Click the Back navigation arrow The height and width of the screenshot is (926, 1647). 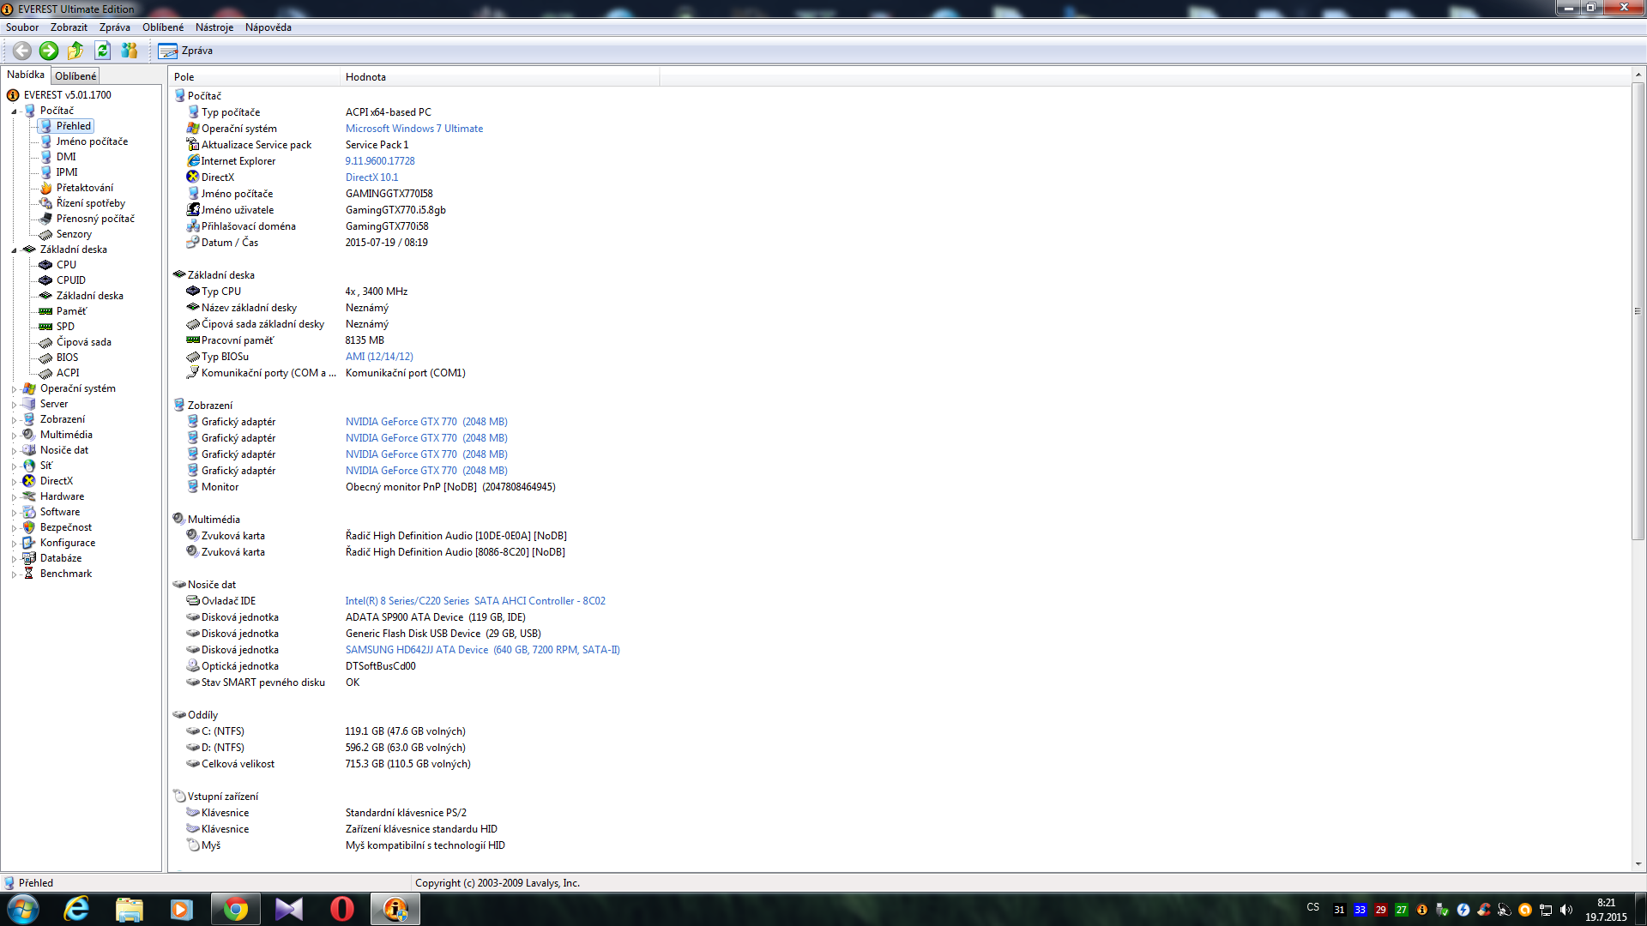point(22,51)
